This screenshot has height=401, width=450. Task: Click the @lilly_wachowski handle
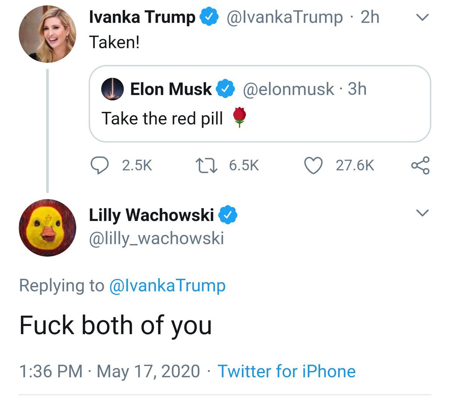tap(156, 239)
